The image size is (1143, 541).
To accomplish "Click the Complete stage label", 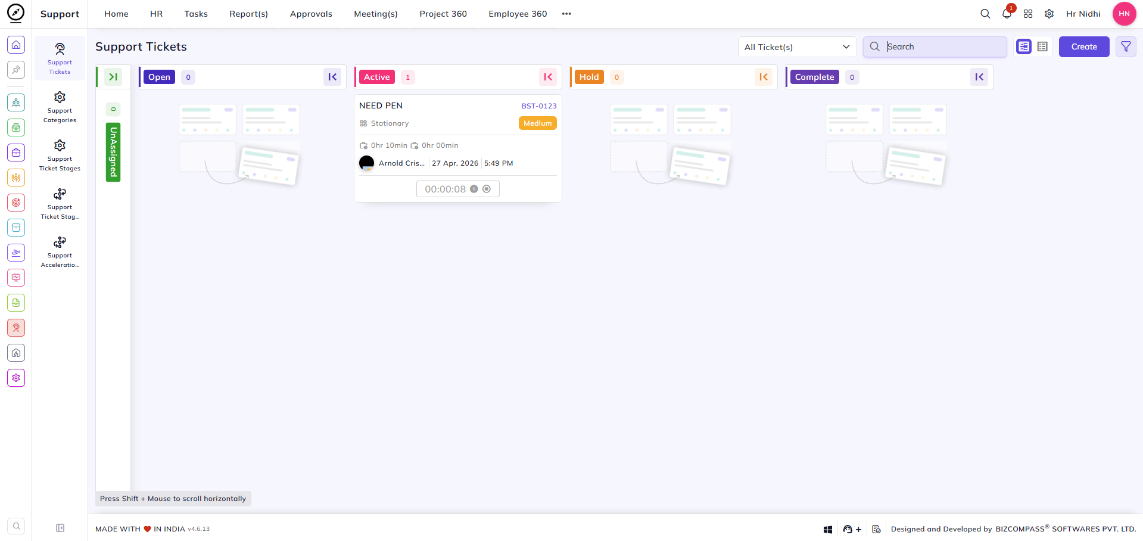I will coord(815,77).
